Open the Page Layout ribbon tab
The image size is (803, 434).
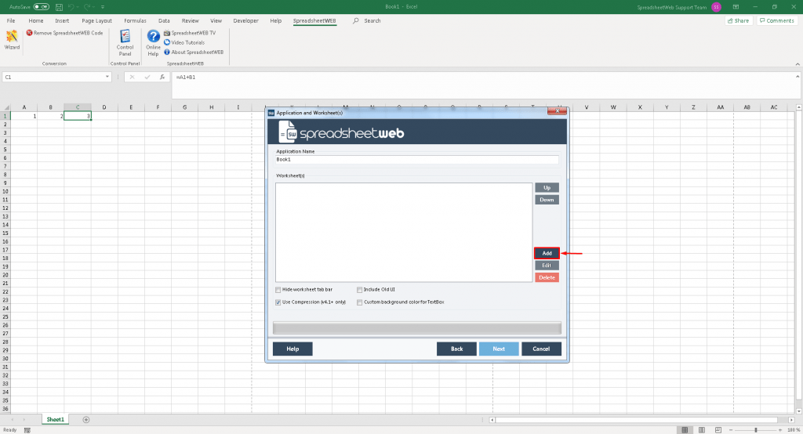pyautogui.click(x=96, y=21)
